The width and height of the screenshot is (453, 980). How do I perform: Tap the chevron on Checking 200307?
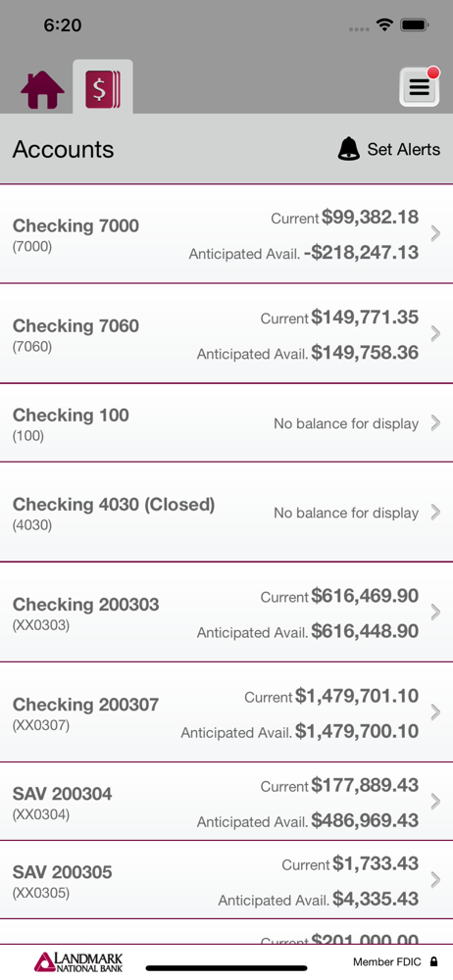pyautogui.click(x=435, y=712)
